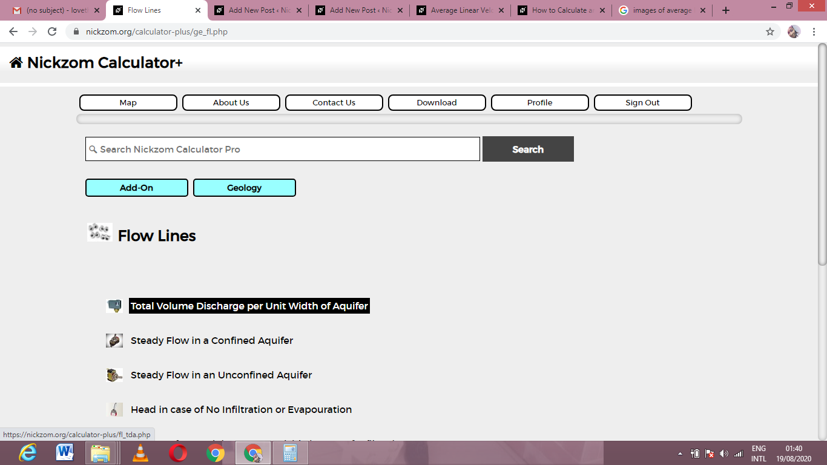Image resolution: width=827 pixels, height=465 pixels.
Task: Click icon beside Total Volume Discharge item
Action: tap(114, 306)
